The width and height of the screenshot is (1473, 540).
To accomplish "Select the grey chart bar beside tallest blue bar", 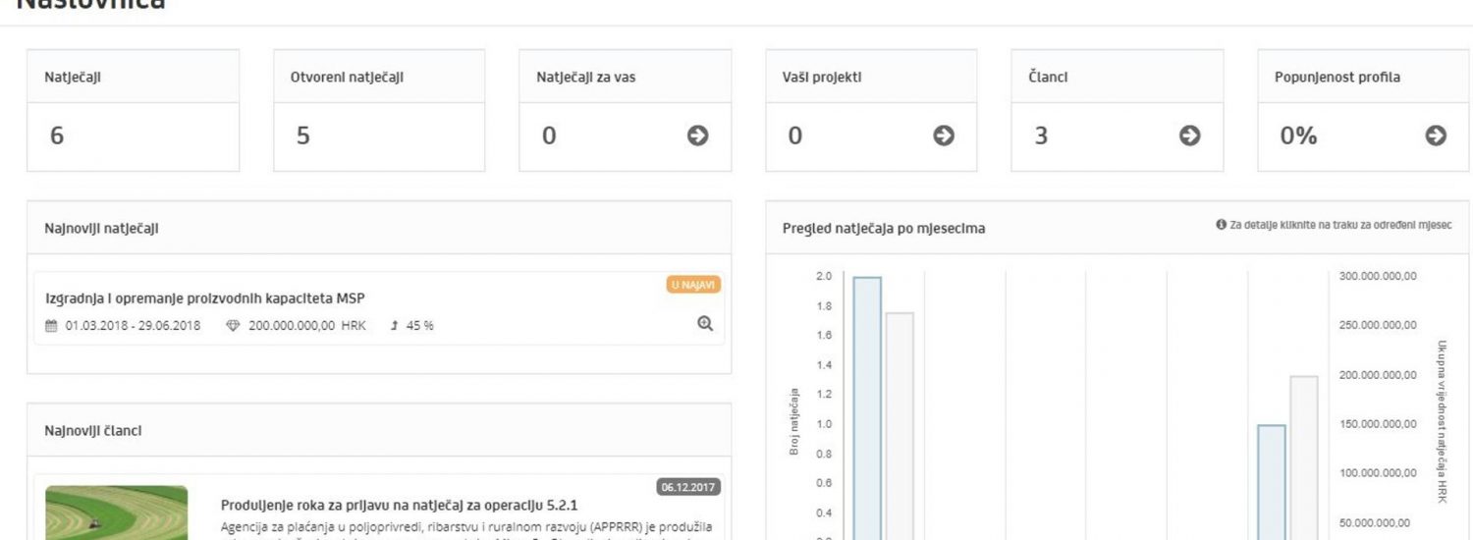I will pyautogui.click(x=900, y=425).
